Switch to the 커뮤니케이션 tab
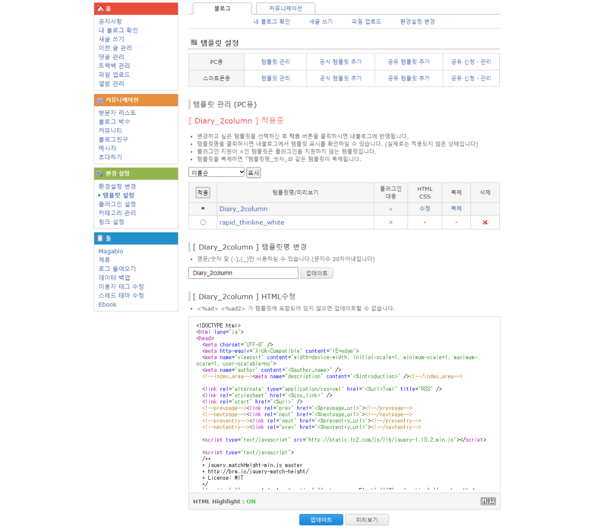The height and width of the screenshot is (532, 593). [x=286, y=8]
